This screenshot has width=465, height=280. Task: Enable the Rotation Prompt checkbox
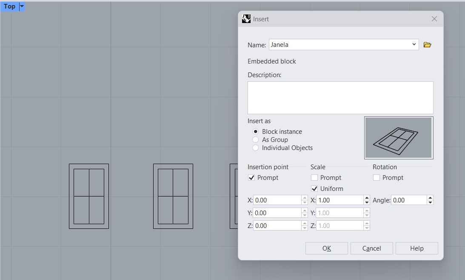(377, 178)
